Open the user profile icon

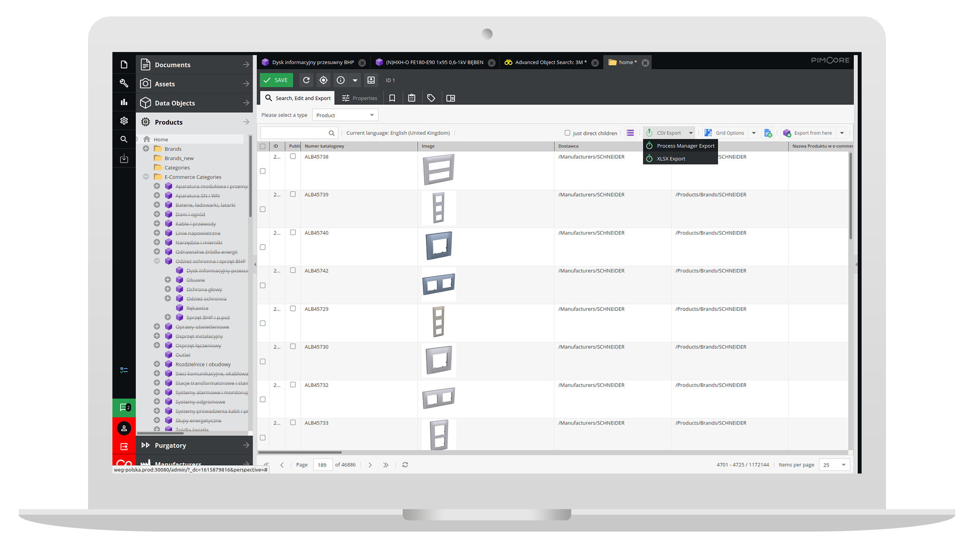click(124, 428)
